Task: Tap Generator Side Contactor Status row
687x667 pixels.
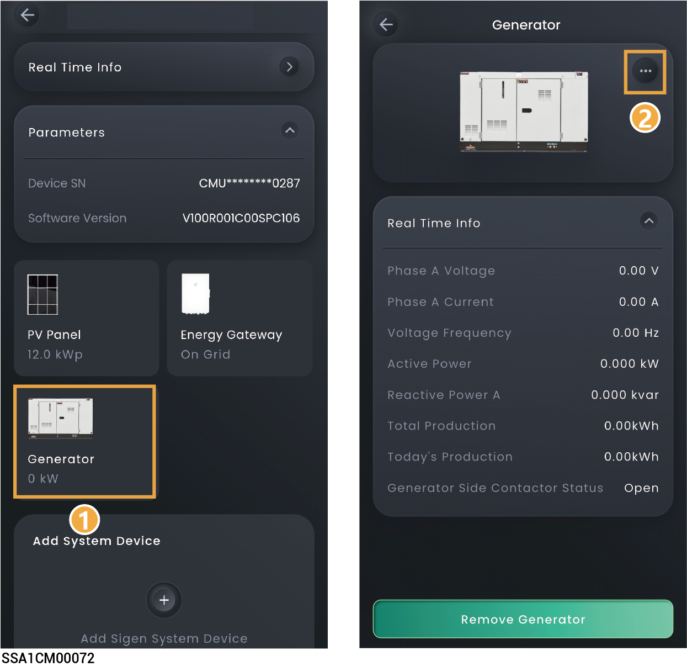Action: [x=523, y=488]
